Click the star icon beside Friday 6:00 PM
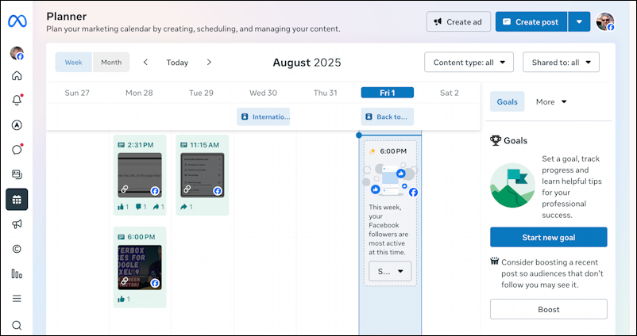The height and width of the screenshot is (336, 637). point(373,151)
